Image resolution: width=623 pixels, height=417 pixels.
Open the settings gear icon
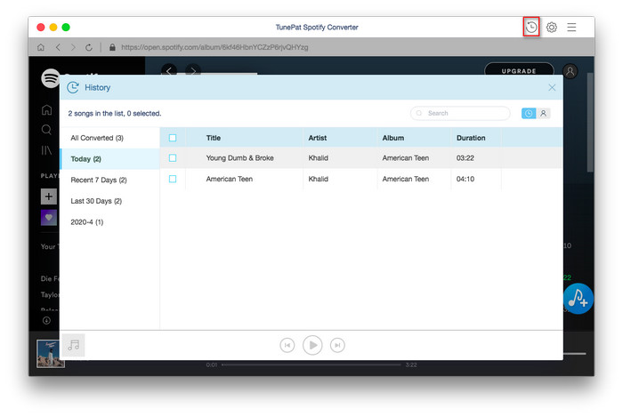tap(552, 27)
